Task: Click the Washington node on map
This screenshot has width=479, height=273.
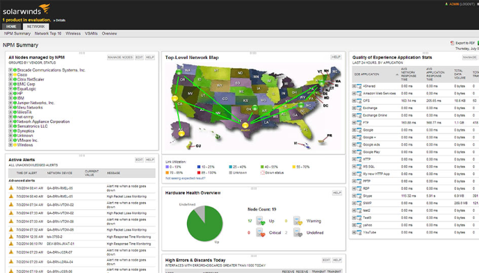Action: tap(179, 72)
